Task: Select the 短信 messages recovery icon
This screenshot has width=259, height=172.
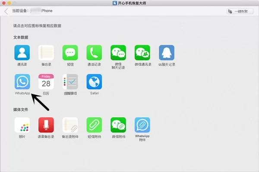Action: [x=70, y=53]
